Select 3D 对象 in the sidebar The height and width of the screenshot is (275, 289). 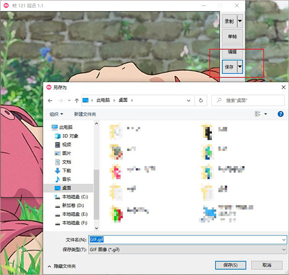point(66,136)
